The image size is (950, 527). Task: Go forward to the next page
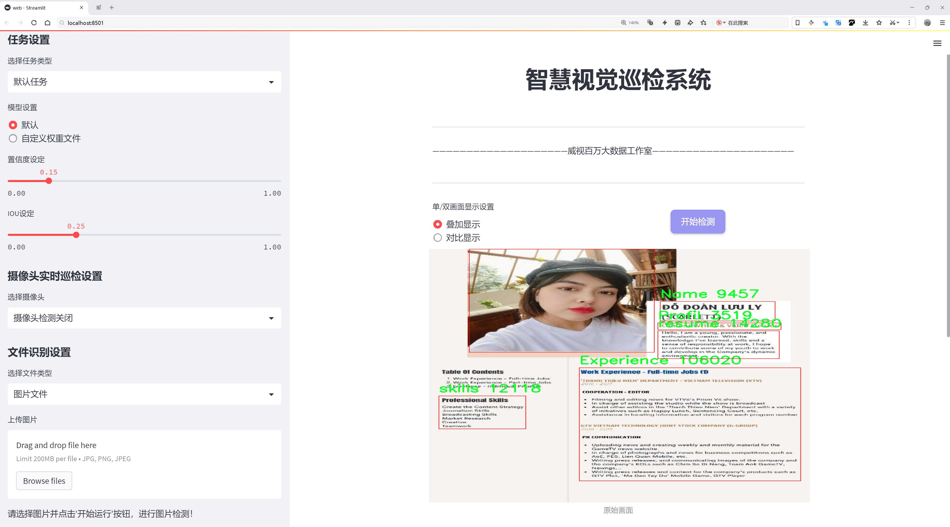point(20,23)
